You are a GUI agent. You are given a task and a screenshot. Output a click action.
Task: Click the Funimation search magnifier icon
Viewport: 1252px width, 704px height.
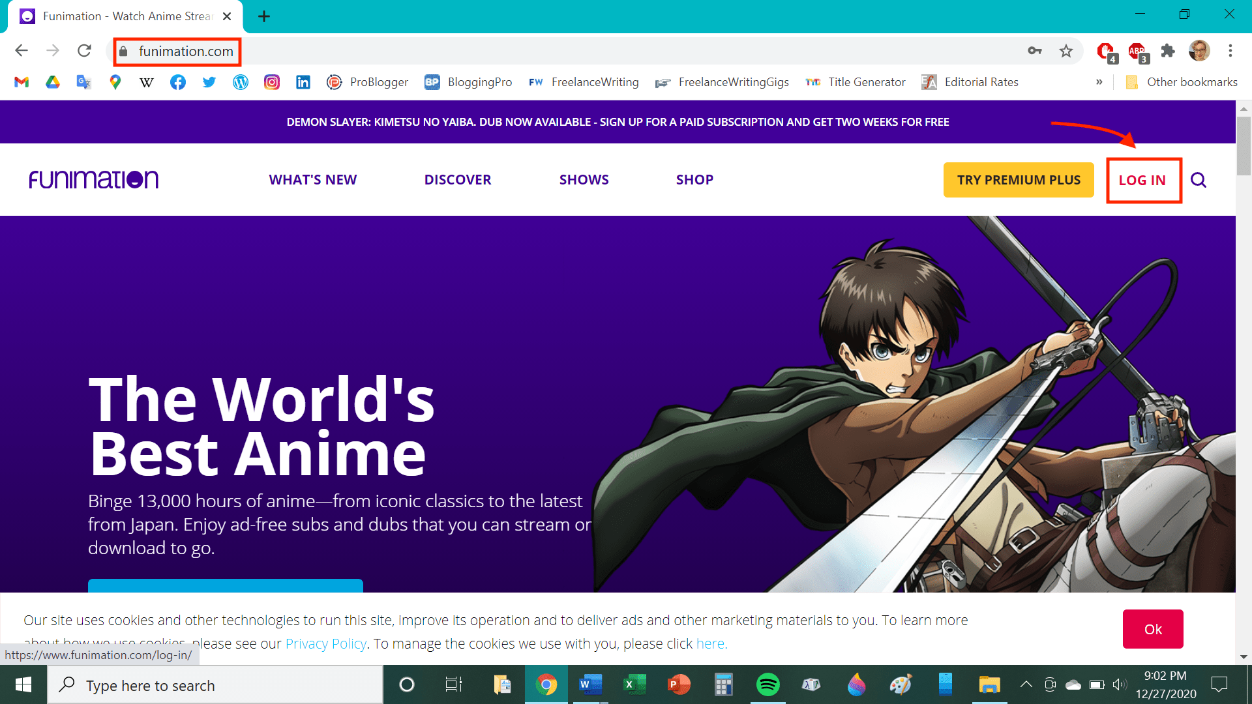(1198, 180)
